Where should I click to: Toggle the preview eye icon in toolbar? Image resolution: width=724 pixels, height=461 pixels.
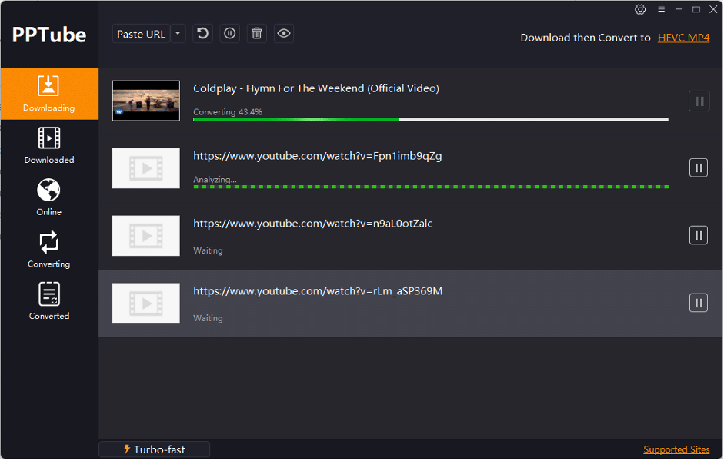pos(283,33)
